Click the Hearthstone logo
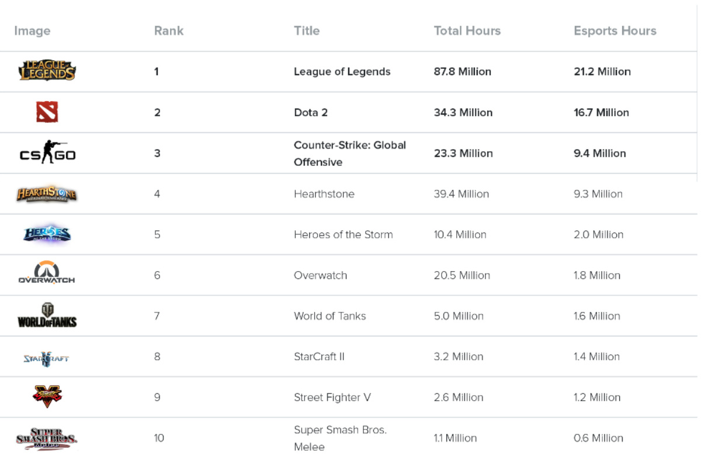 click(47, 194)
